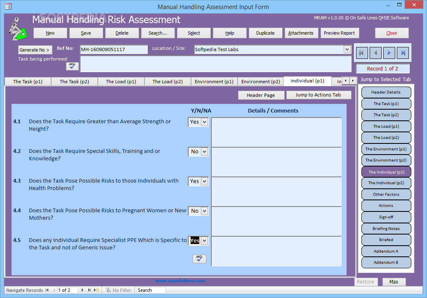Expand the 4.4 pregnant women answer dropdown

point(205,211)
